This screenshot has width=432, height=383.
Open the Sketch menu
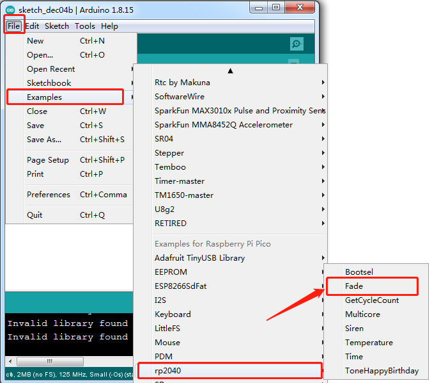point(57,26)
